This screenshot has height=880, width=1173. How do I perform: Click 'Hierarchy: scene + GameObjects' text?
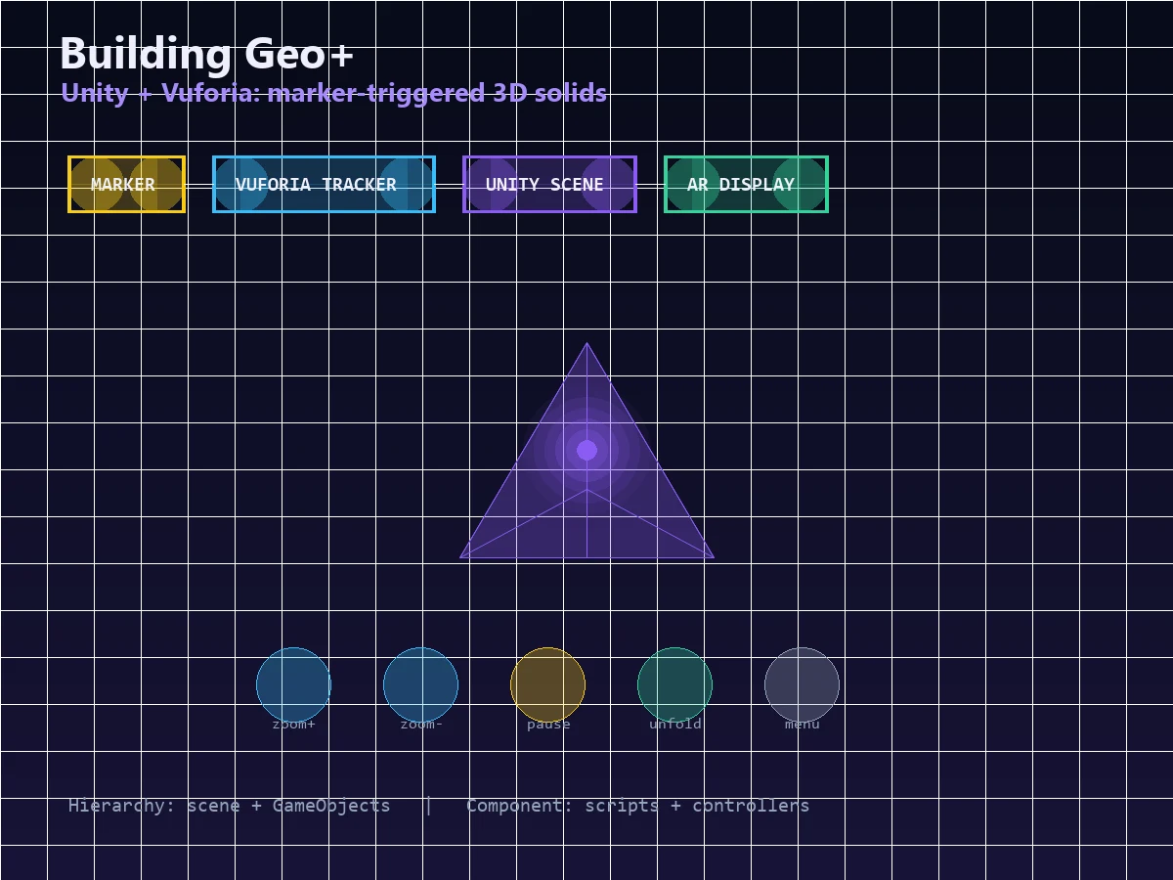click(229, 806)
